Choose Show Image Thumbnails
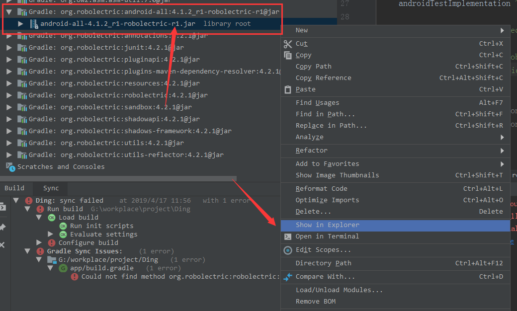Image resolution: width=517 pixels, height=311 pixels. pyautogui.click(x=395, y=175)
